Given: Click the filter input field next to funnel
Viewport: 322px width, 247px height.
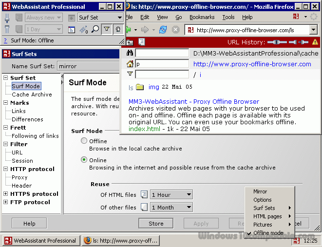Looking at the screenshot, I should click(162, 74).
